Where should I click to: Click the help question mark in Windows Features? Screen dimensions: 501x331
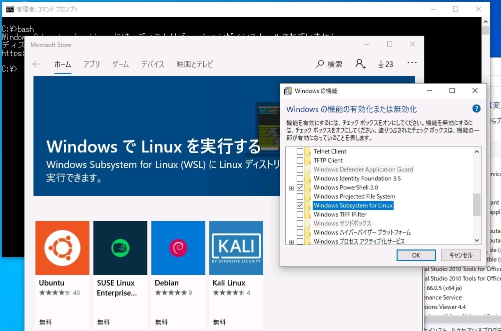(476, 108)
